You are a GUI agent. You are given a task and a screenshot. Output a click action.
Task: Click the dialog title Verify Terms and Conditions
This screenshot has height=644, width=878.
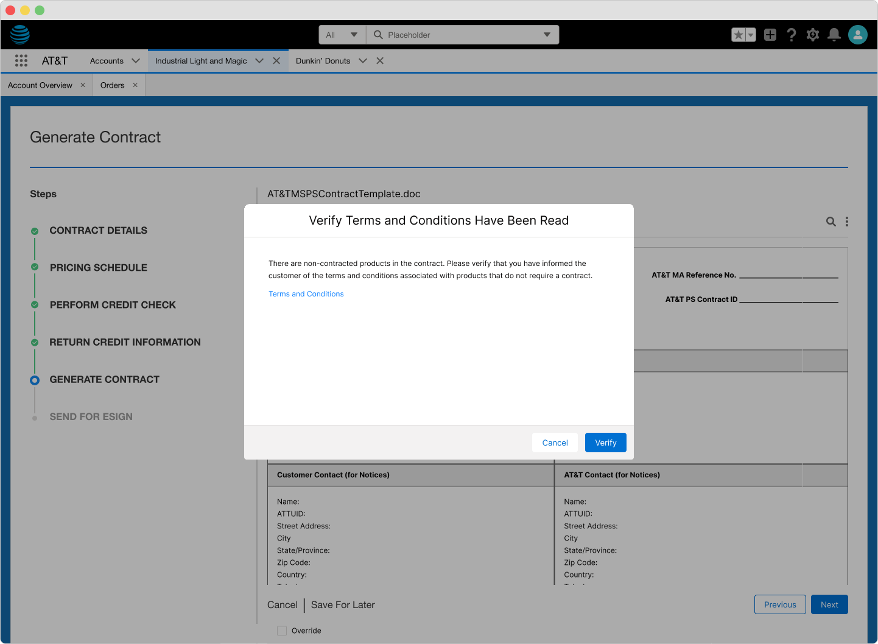(439, 220)
